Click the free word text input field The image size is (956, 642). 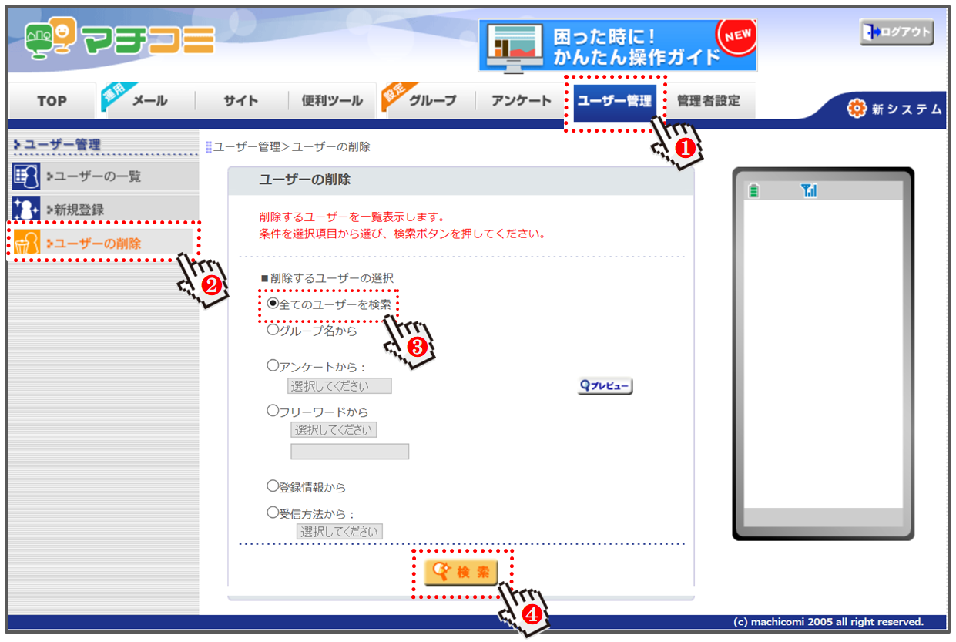(350, 452)
